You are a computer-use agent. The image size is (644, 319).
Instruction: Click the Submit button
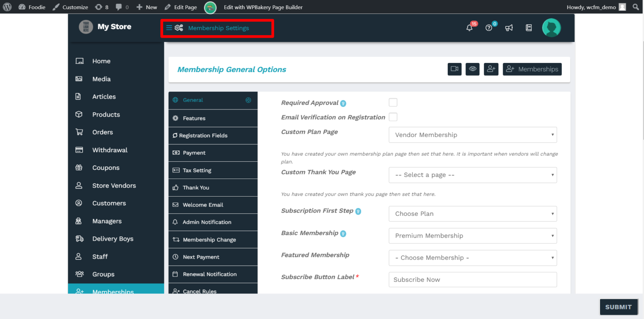(618, 307)
